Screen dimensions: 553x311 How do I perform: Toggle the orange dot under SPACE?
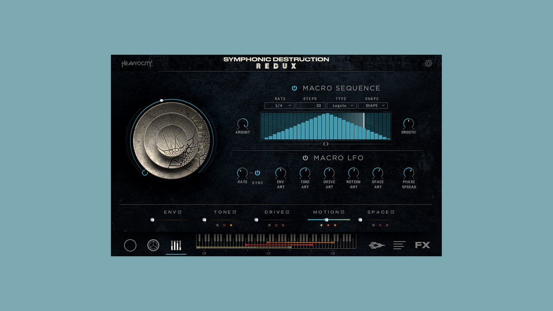click(387, 225)
